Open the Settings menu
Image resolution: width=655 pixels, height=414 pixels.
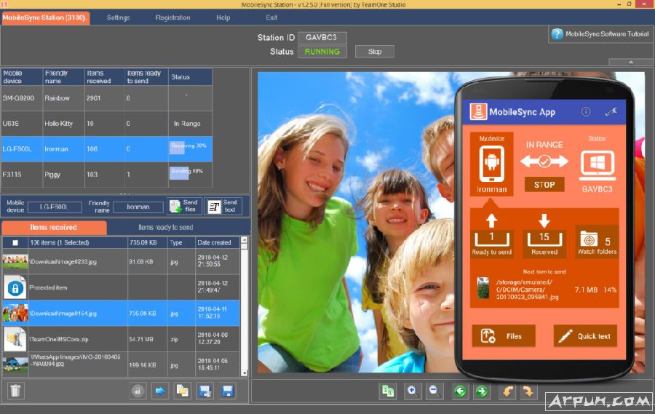(x=118, y=17)
